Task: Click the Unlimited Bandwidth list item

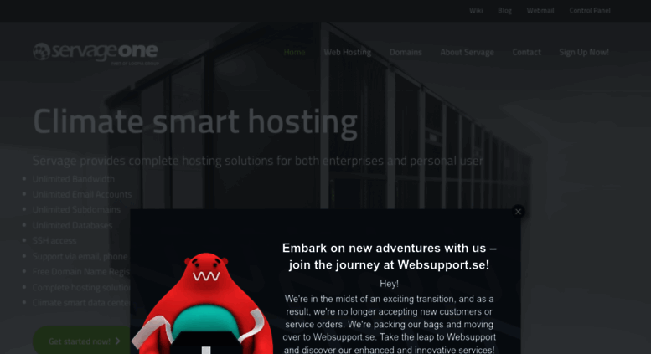Action: click(74, 179)
